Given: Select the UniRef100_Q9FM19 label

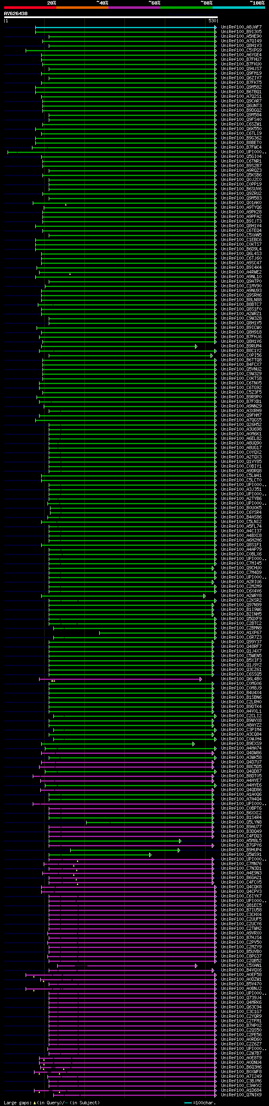Looking at the screenshot, I should [x=242, y=74].
